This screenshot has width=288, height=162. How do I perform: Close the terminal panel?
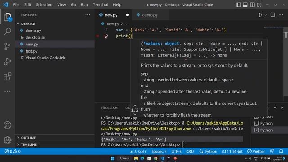(x=282, y=108)
